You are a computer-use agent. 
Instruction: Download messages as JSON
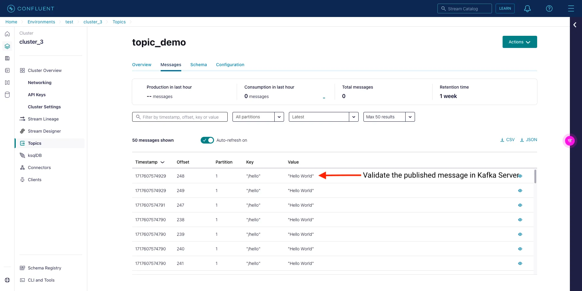click(528, 140)
